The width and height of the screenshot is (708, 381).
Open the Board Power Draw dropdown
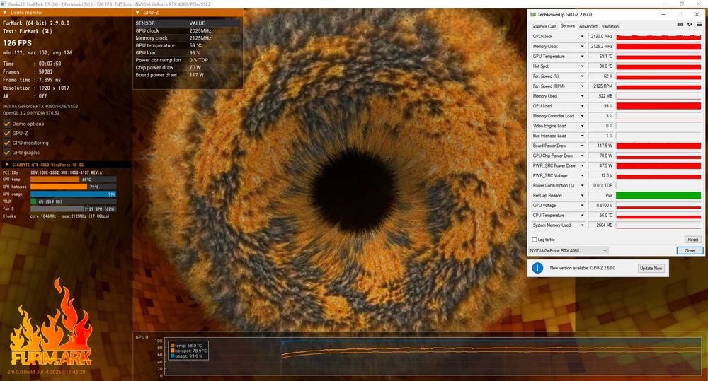pyautogui.click(x=582, y=146)
